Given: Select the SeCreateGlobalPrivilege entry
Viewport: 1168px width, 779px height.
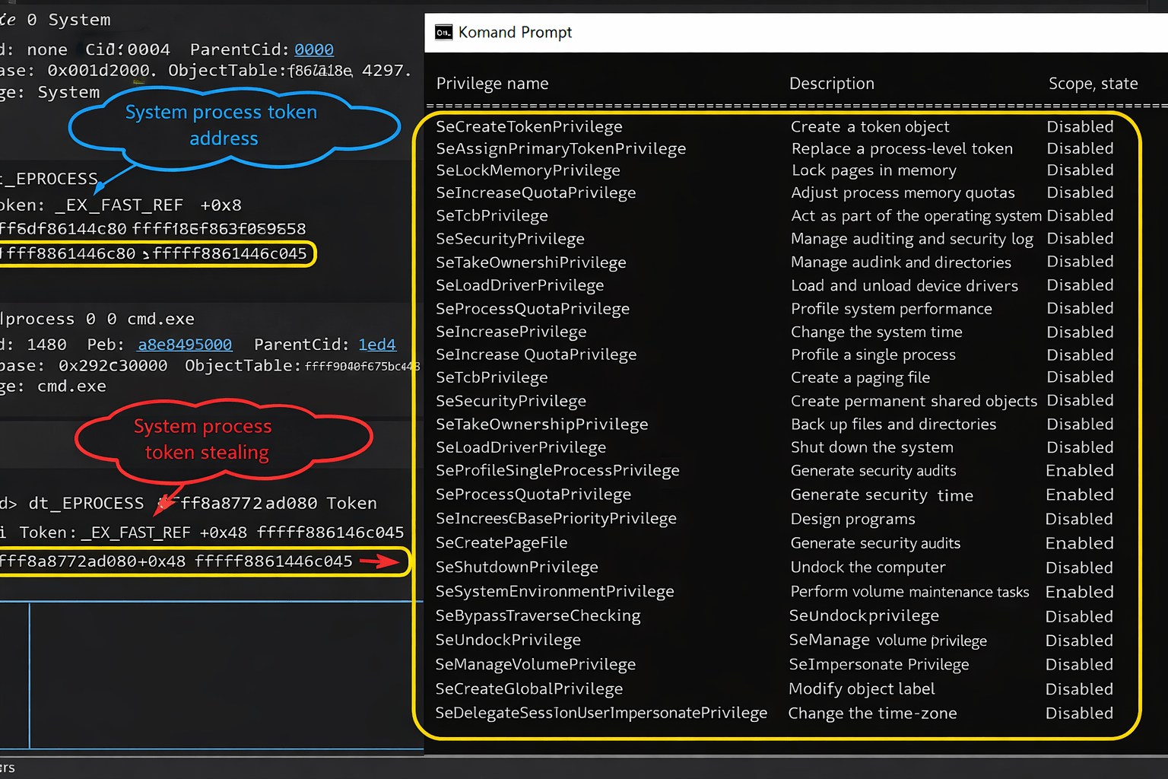Looking at the screenshot, I should pos(529,689).
